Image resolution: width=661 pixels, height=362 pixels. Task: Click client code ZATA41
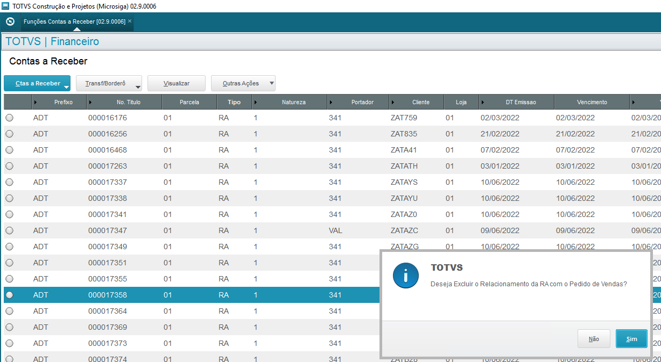pyautogui.click(x=404, y=150)
